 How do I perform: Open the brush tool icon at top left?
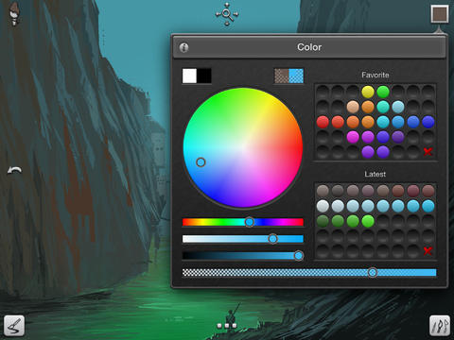14,14
